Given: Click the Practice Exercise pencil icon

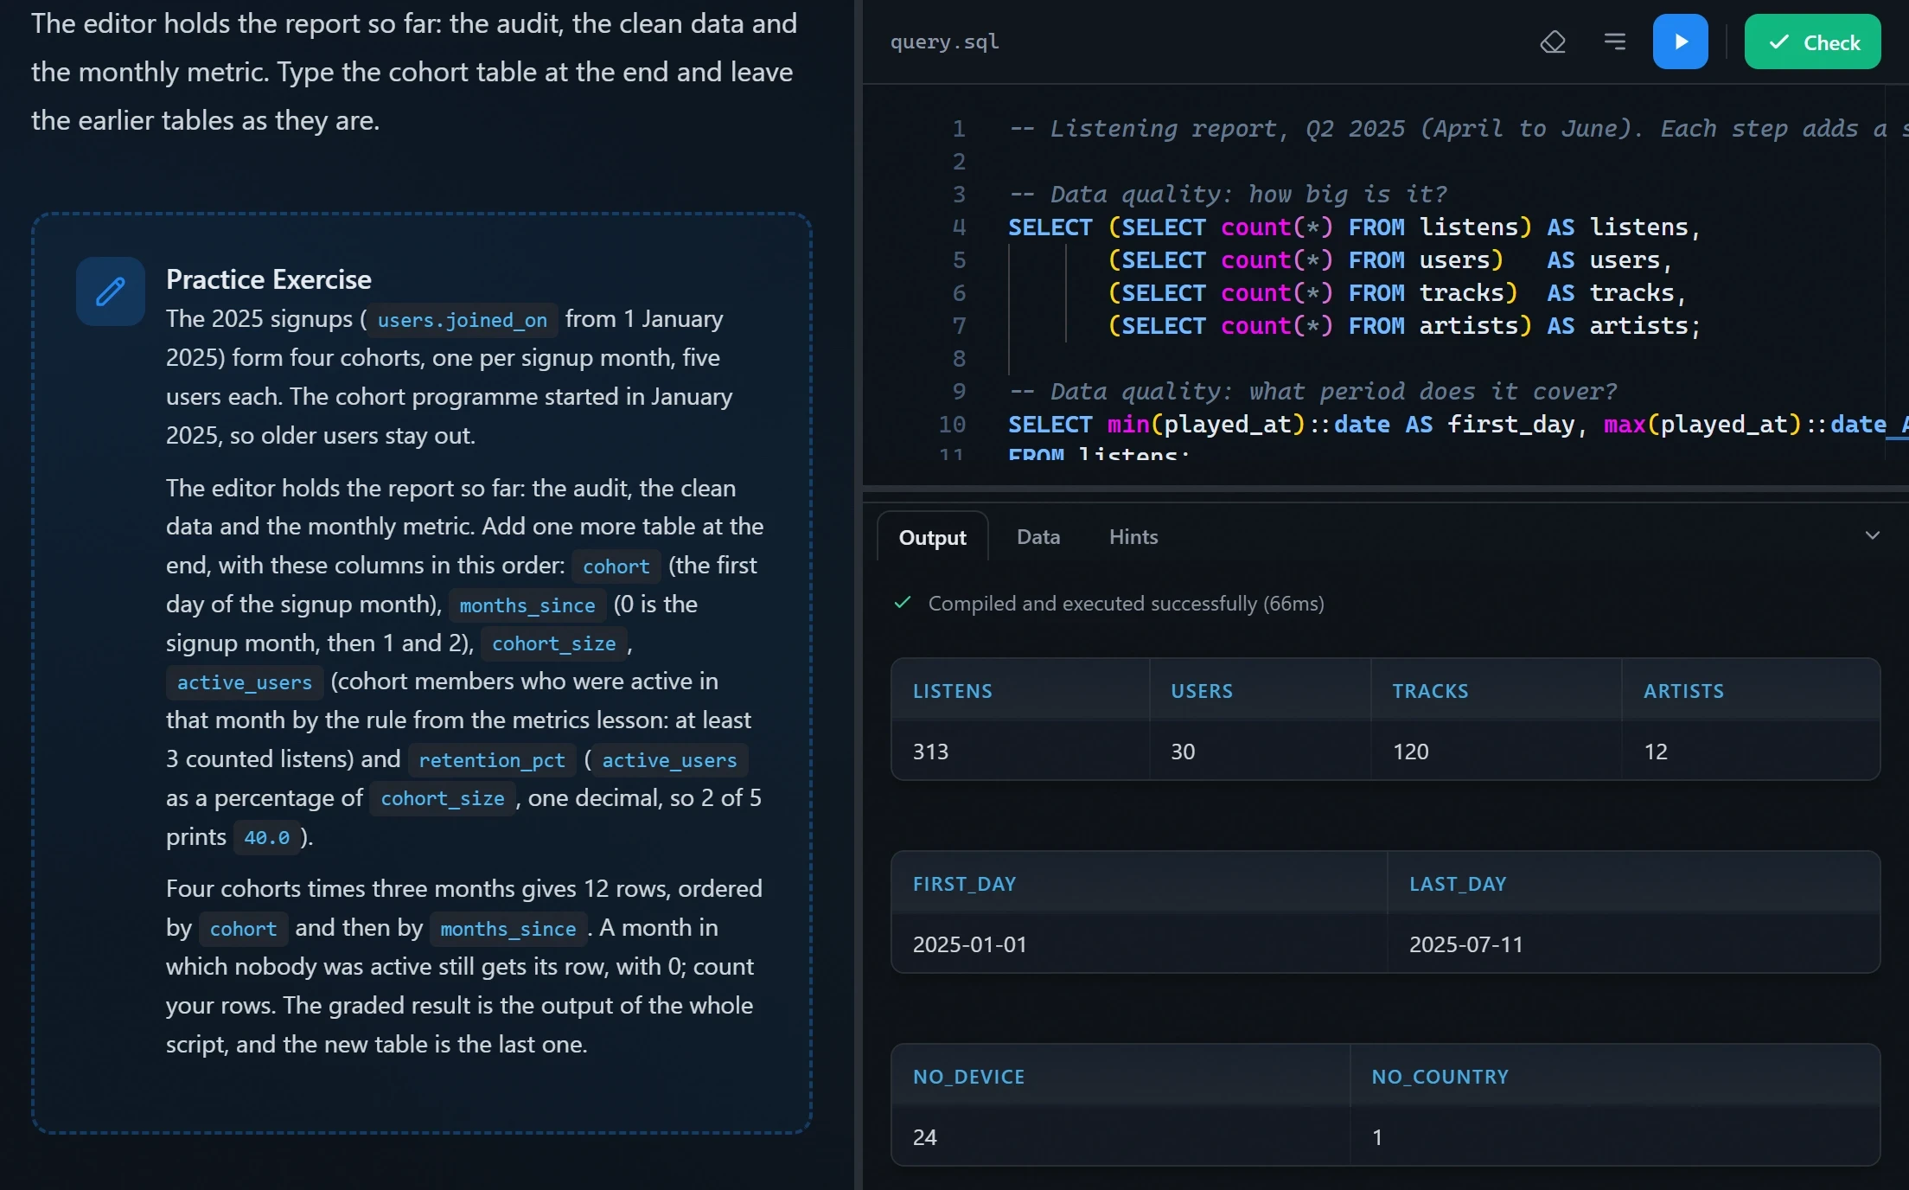Looking at the screenshot, I should click(111, 291).
